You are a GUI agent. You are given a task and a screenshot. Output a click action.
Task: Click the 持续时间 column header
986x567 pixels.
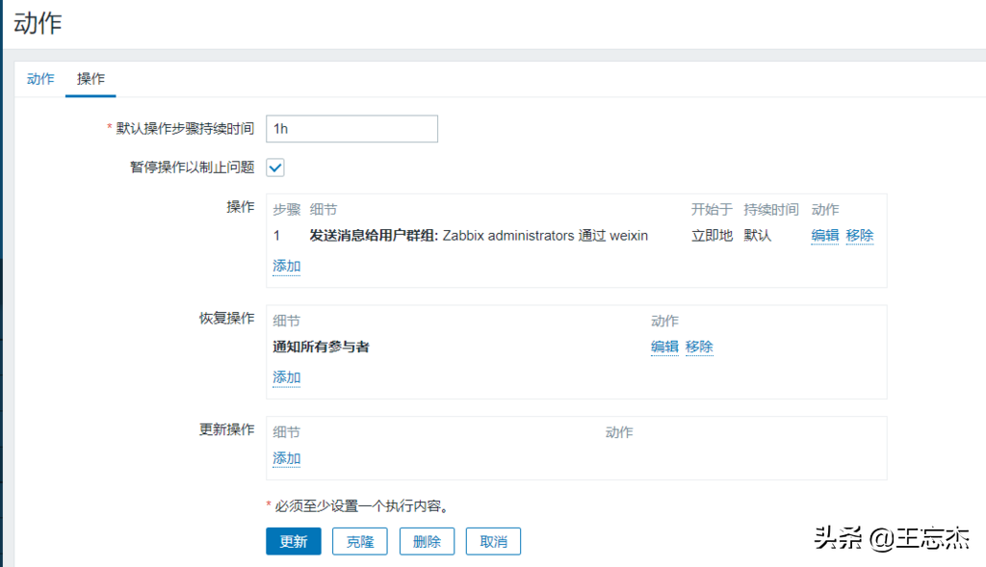click(x=771, y=209)
